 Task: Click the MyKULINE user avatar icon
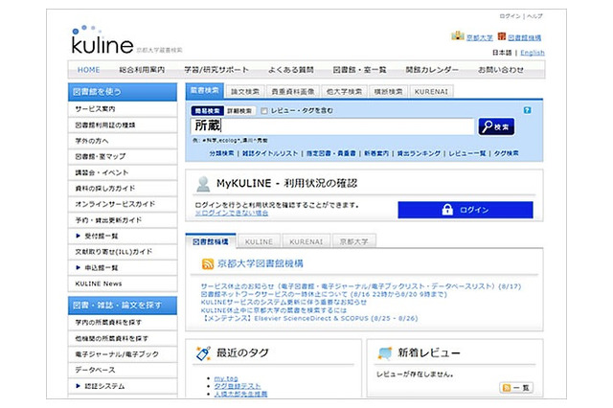(203, 184)
